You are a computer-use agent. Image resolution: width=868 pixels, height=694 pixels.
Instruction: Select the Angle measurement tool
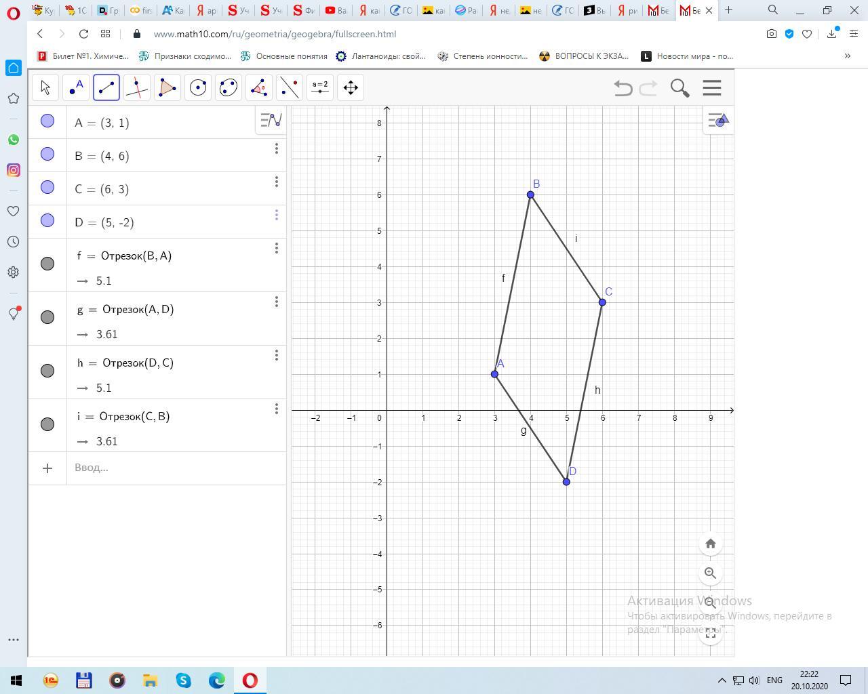pos(259,87)
